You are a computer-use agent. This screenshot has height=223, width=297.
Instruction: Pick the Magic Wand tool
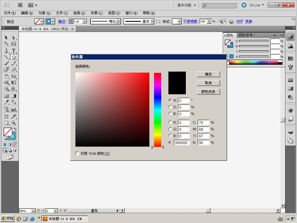[x=6, y=44]
